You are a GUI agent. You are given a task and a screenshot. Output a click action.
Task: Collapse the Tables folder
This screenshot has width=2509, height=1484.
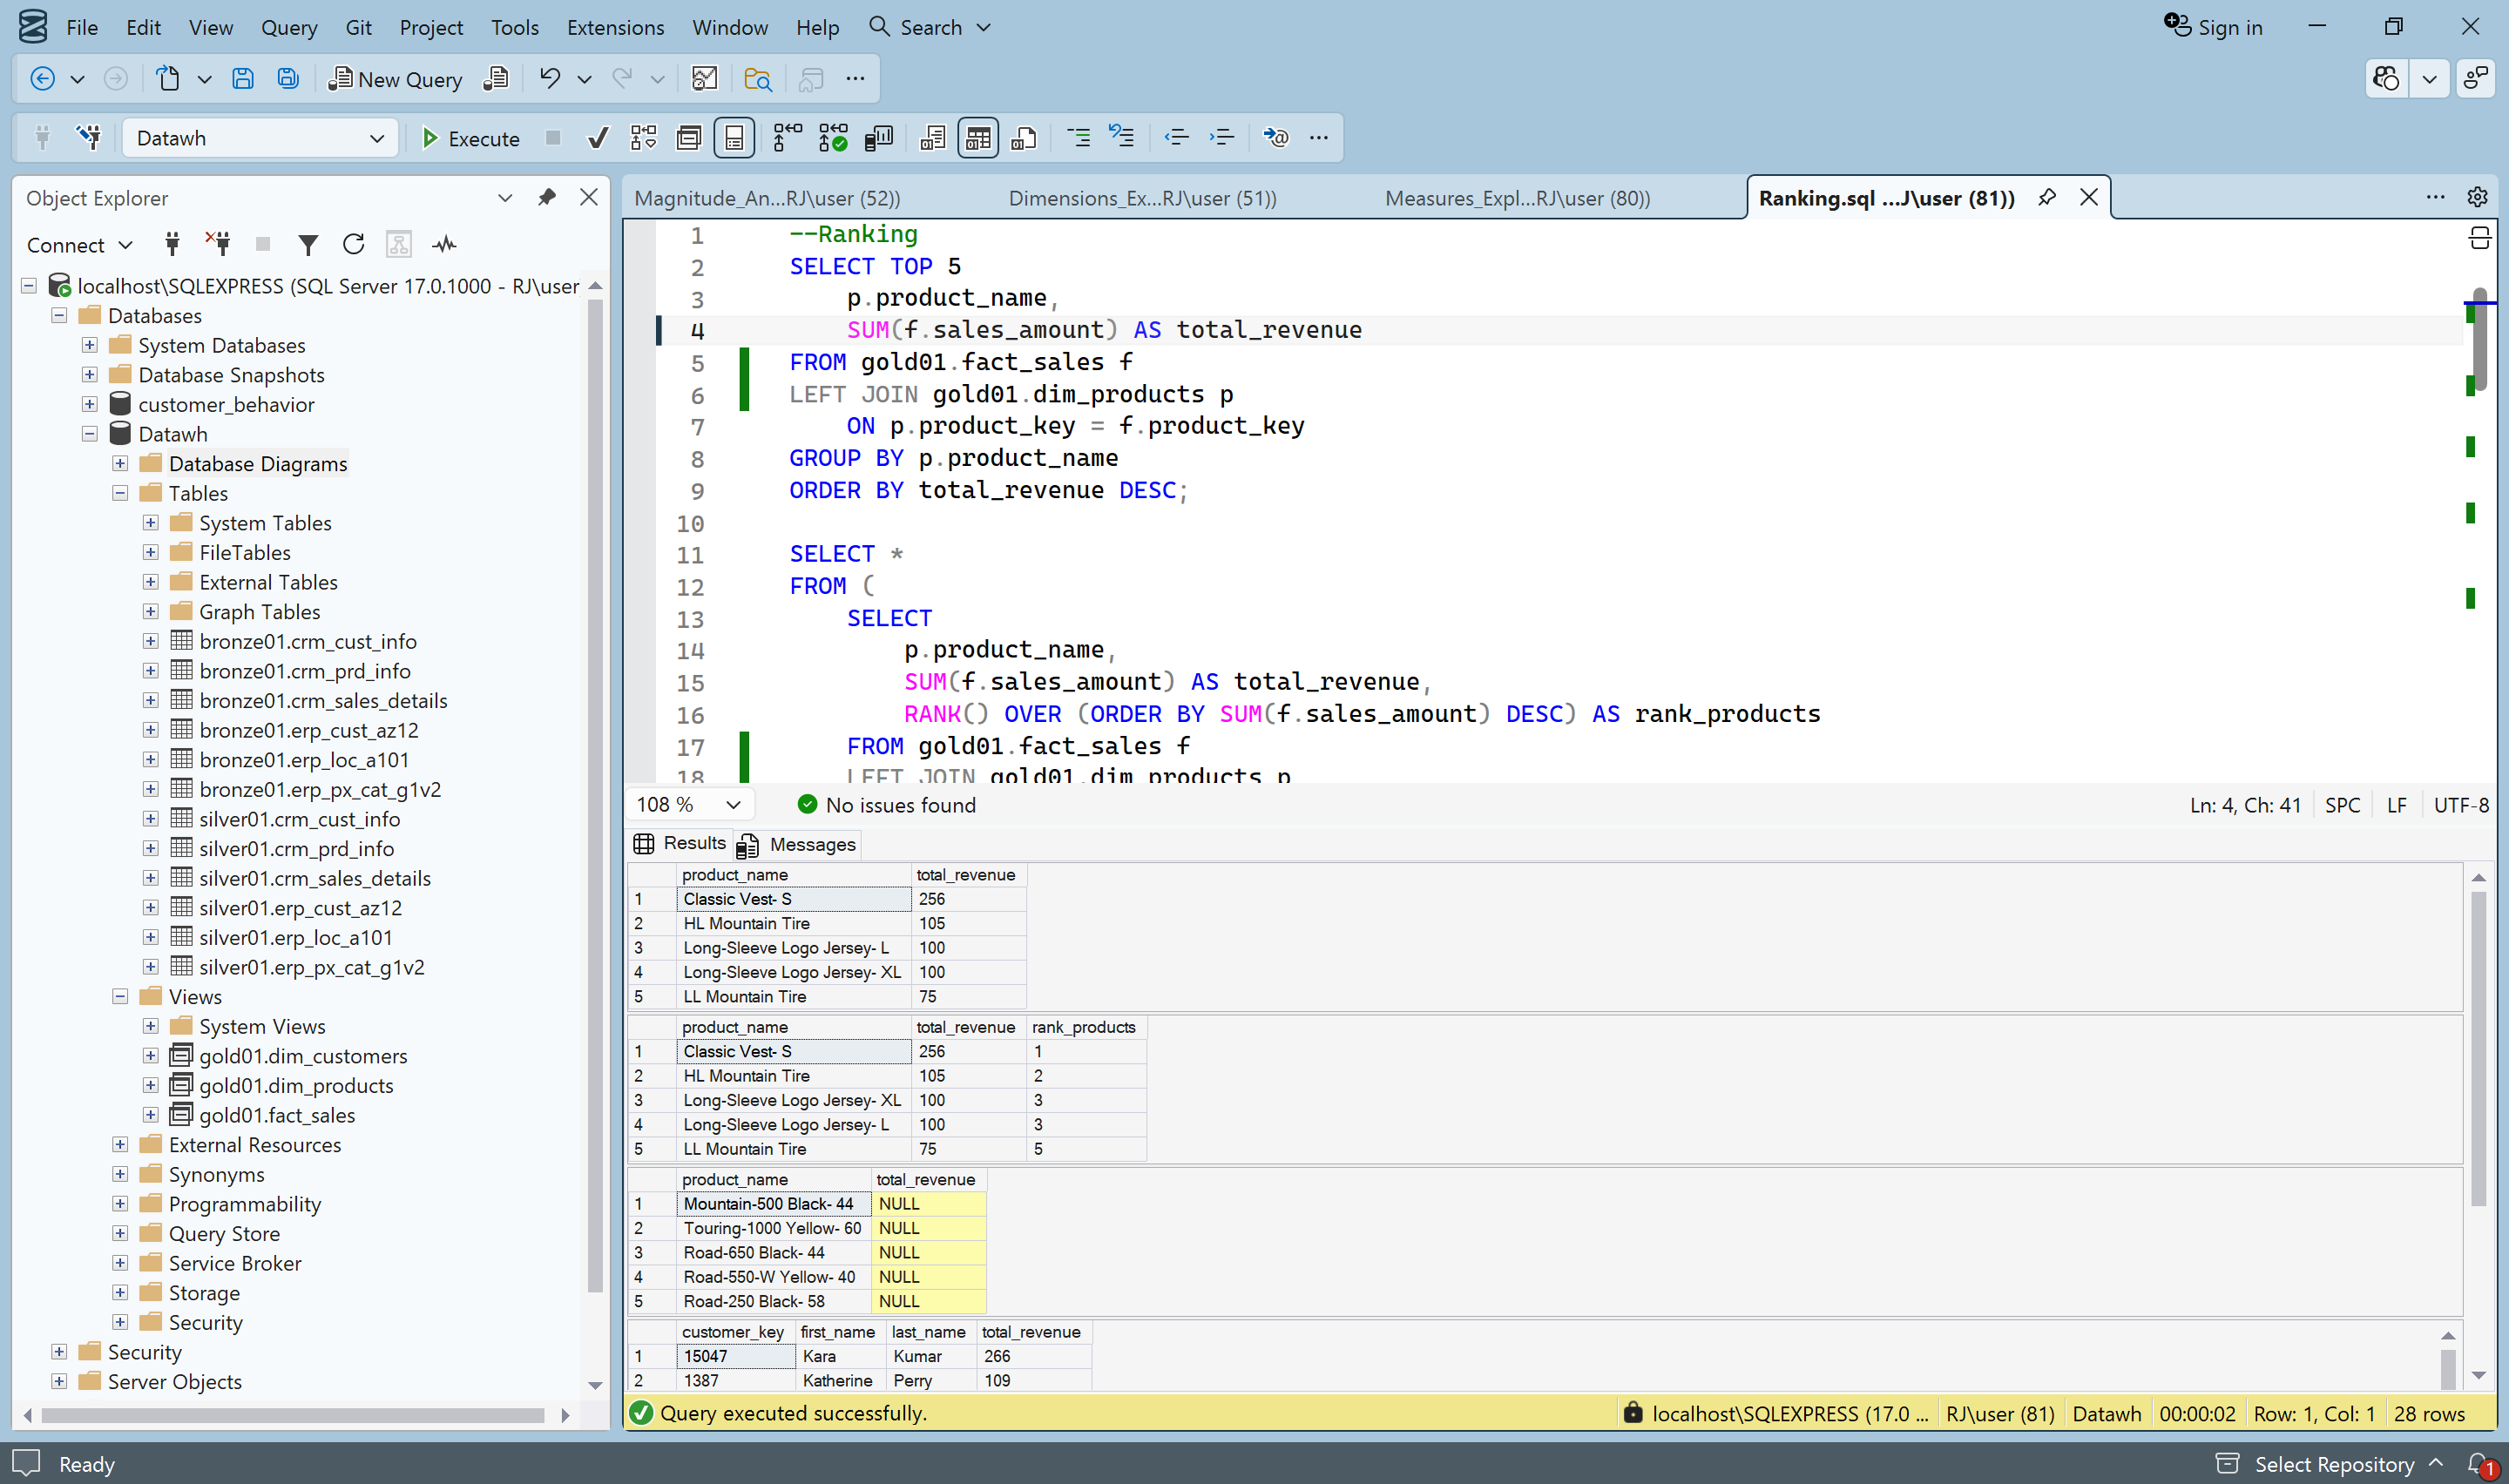pos(120,493)
